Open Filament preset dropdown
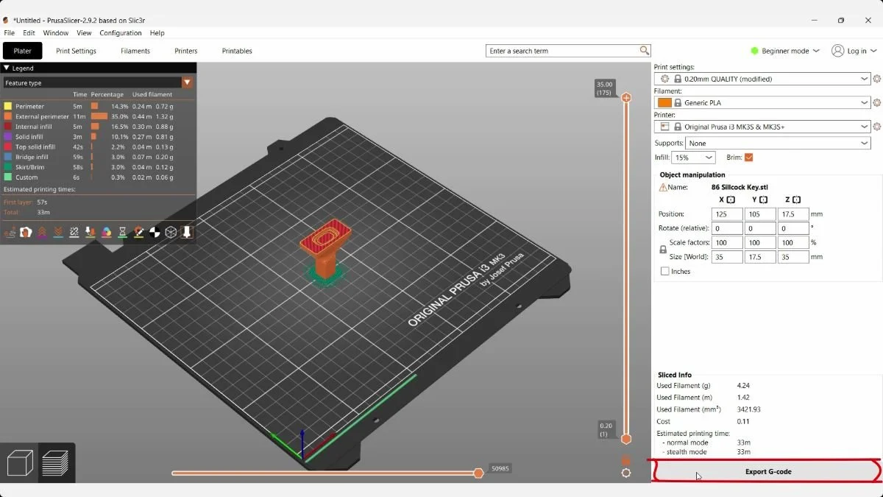The image size is (883, 497). tap(762, 103)
